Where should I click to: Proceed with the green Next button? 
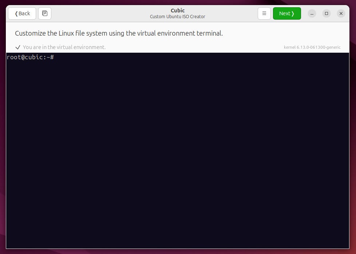tap(287, 13)
